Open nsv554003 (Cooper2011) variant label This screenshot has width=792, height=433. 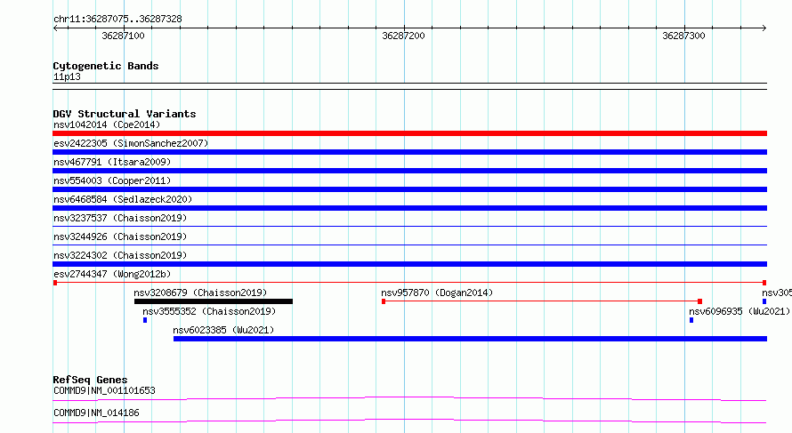(x=112, y=180)
